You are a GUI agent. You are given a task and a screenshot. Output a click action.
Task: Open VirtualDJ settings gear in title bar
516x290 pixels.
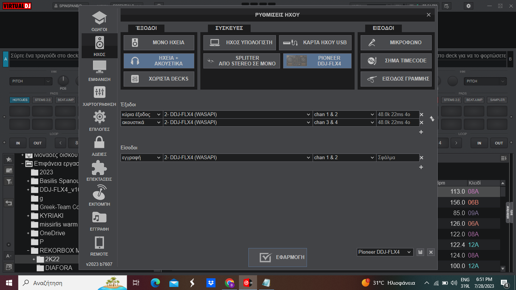[469, 6]
